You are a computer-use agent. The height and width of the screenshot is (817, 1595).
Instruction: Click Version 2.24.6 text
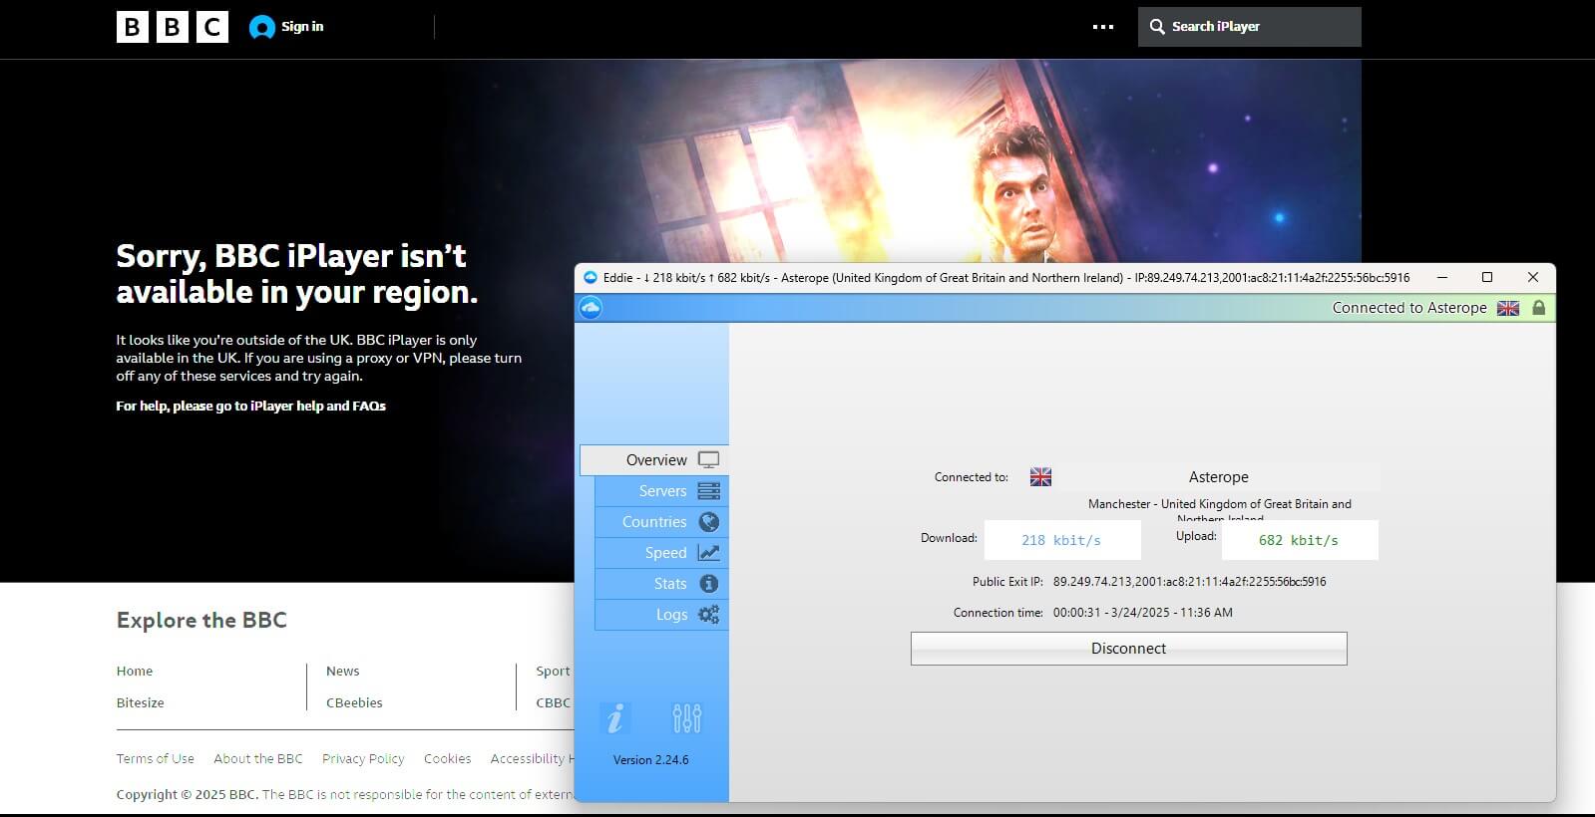coord(650,760)
